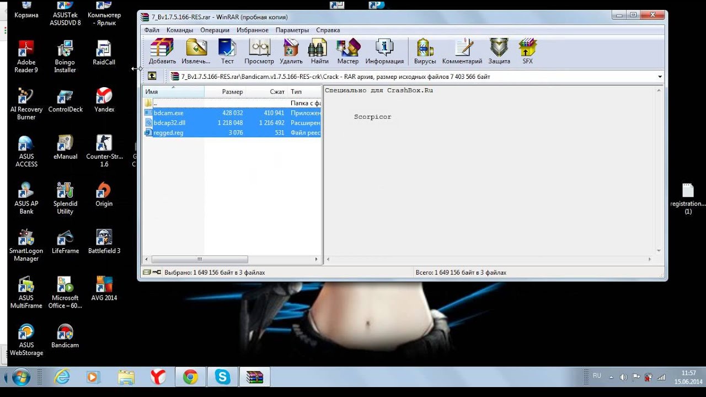This screenshot has width=706, height=397.
Task: Click the volume speaker tray icon
Action: (624, 377)
